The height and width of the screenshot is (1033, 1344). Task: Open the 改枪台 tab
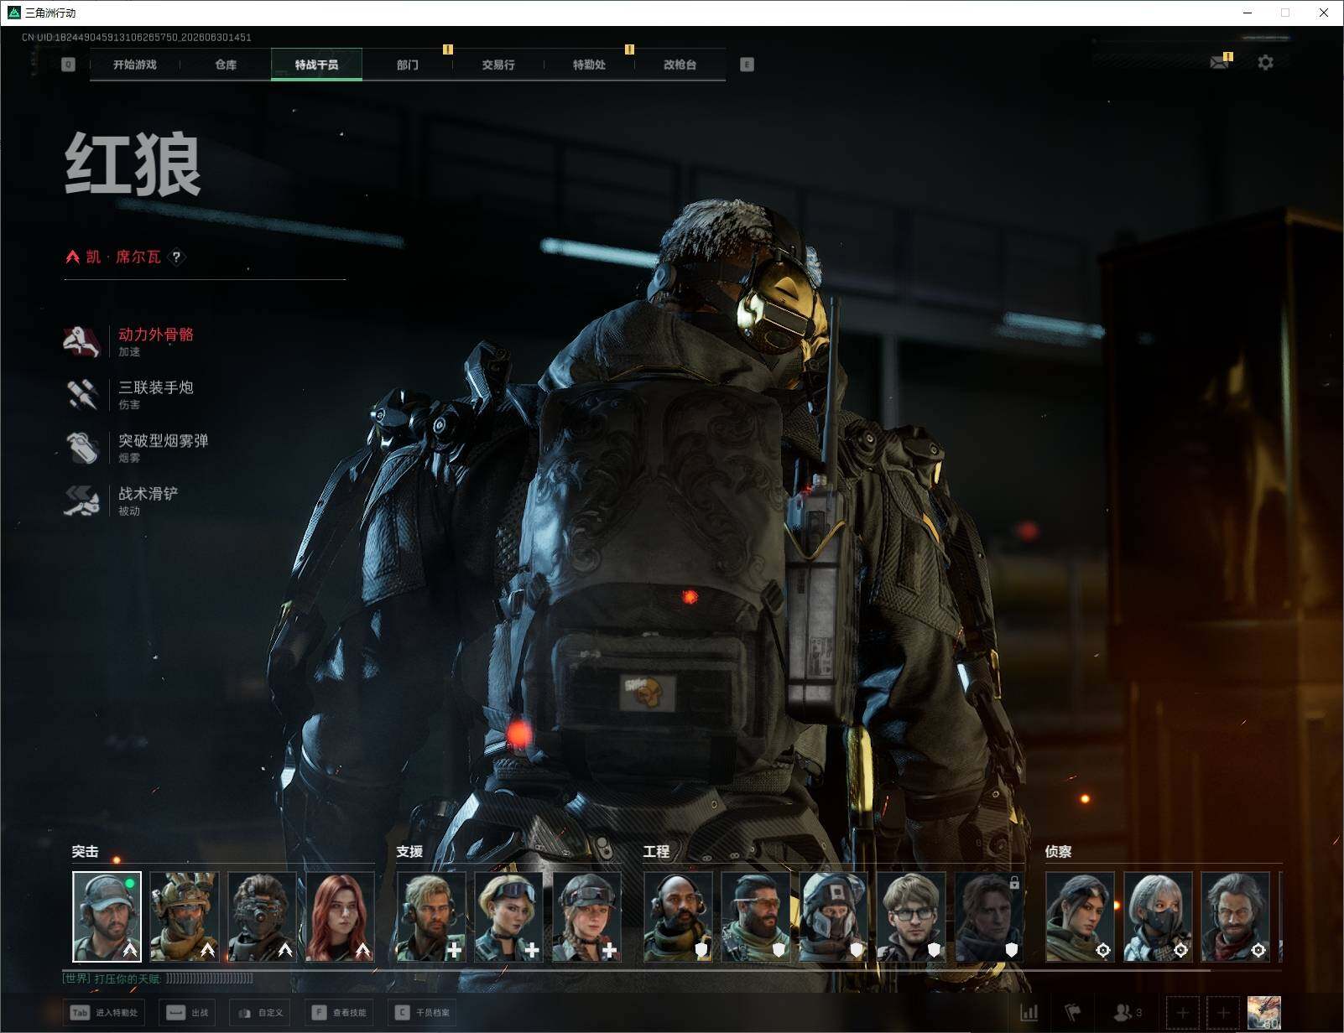click(x=680, y=65)
